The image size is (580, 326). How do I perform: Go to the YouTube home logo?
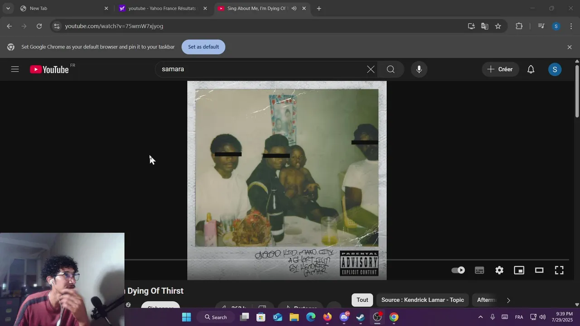click(x=49, y=69)
